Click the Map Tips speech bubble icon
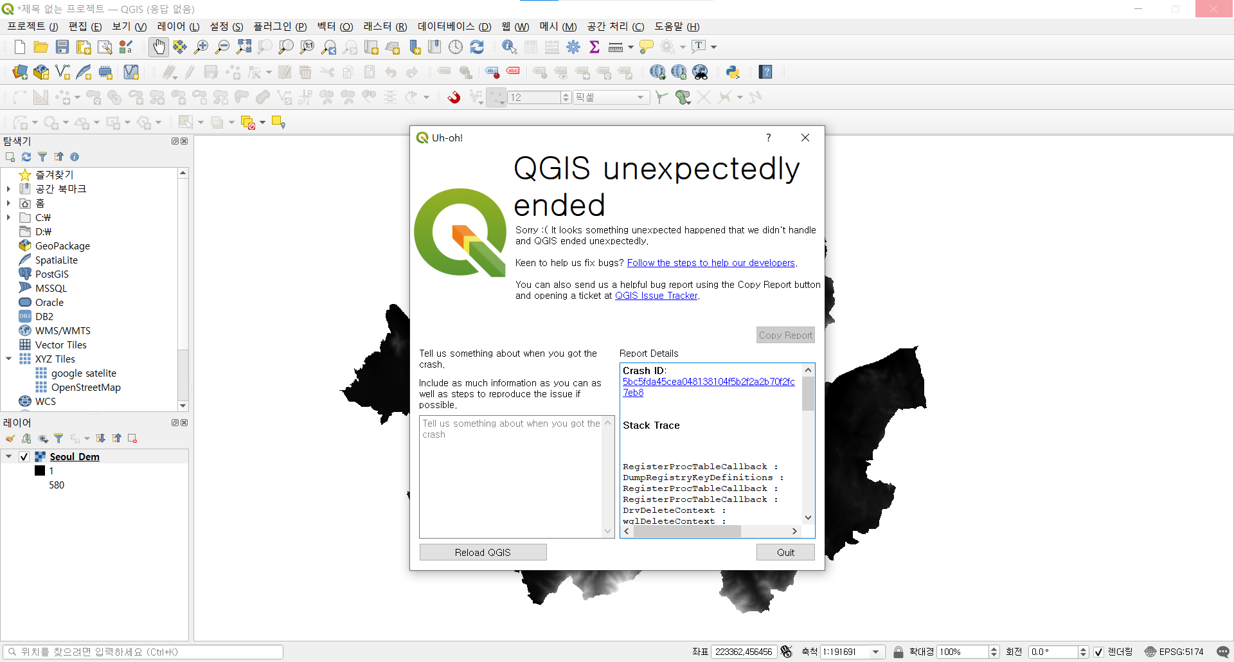The width and height of the screenshot is (1234, 662). point(647,47)
